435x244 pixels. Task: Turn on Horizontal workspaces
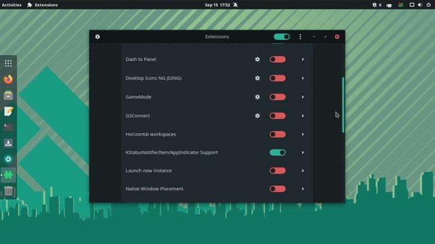tap(277, 134)
